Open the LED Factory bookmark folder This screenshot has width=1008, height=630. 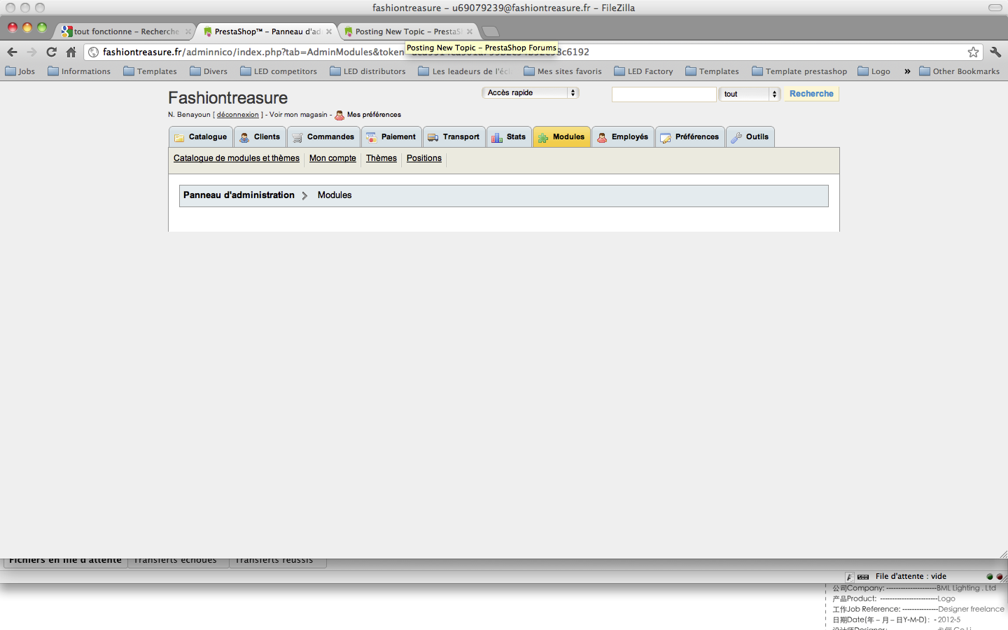click(x=643, y=71)
